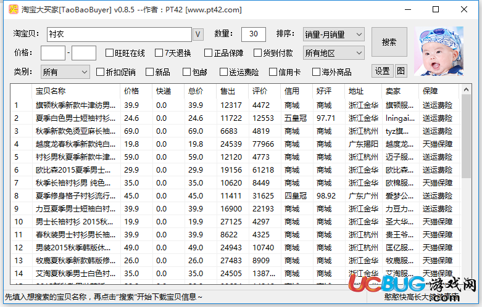Sort by 快递 column header
Viewport: 482px width, 307px height.
pos(168,91)
